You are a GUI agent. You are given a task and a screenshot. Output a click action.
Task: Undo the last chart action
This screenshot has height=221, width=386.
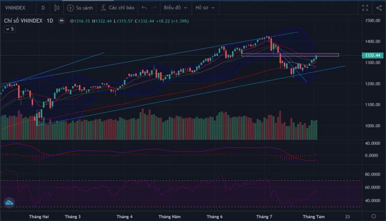(144, 8)
